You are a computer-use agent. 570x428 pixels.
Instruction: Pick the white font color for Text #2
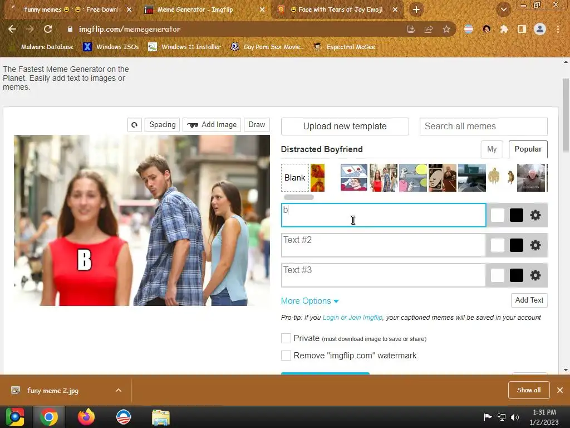click(x=497, y=245)
